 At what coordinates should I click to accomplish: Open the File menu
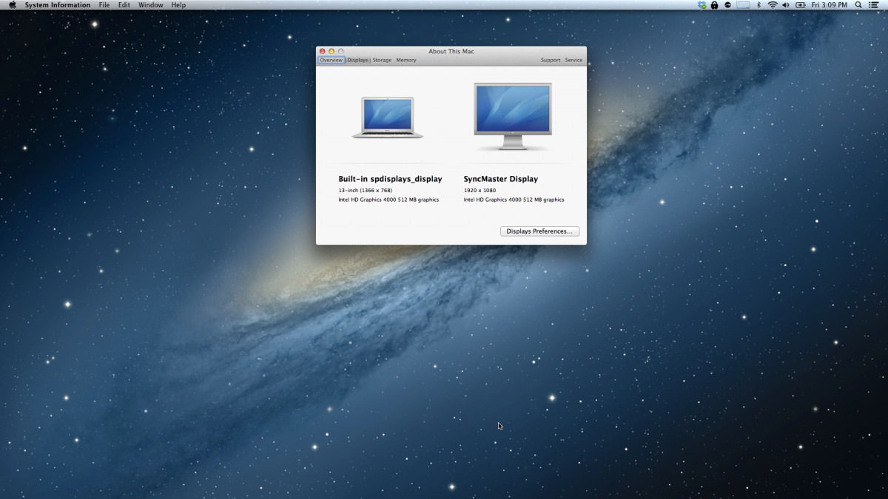point(104,5)
